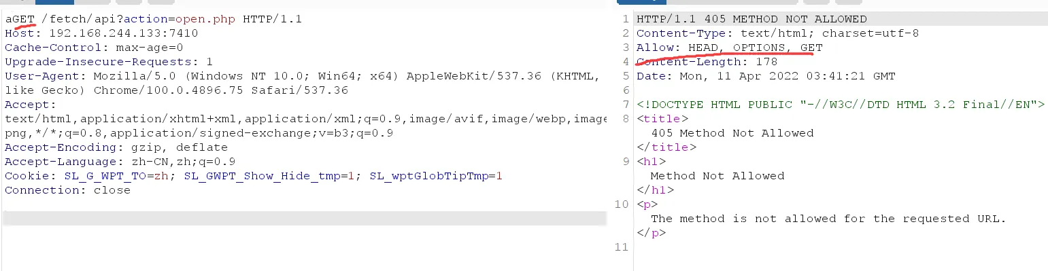1048x271 pixels.
Task: Click the empty gray line below the request headers
Action: pos(304,218)
